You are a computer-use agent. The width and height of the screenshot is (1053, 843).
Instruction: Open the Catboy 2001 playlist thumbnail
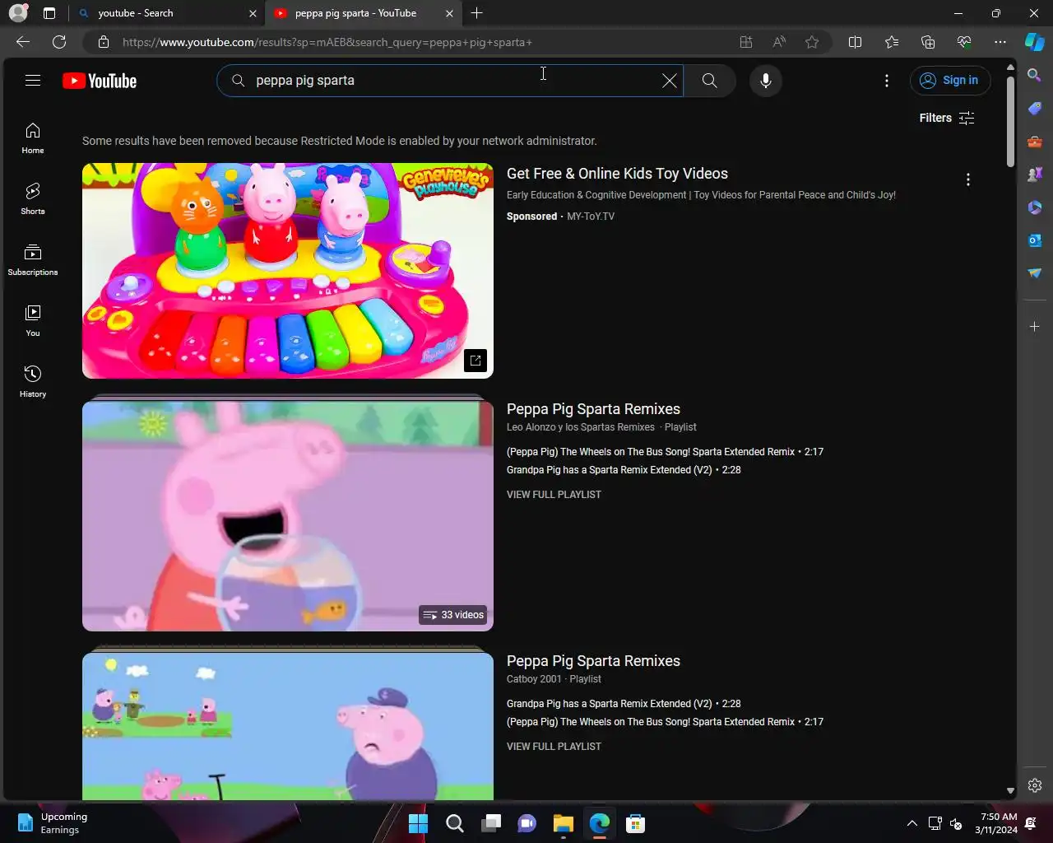tap(288, 726)
